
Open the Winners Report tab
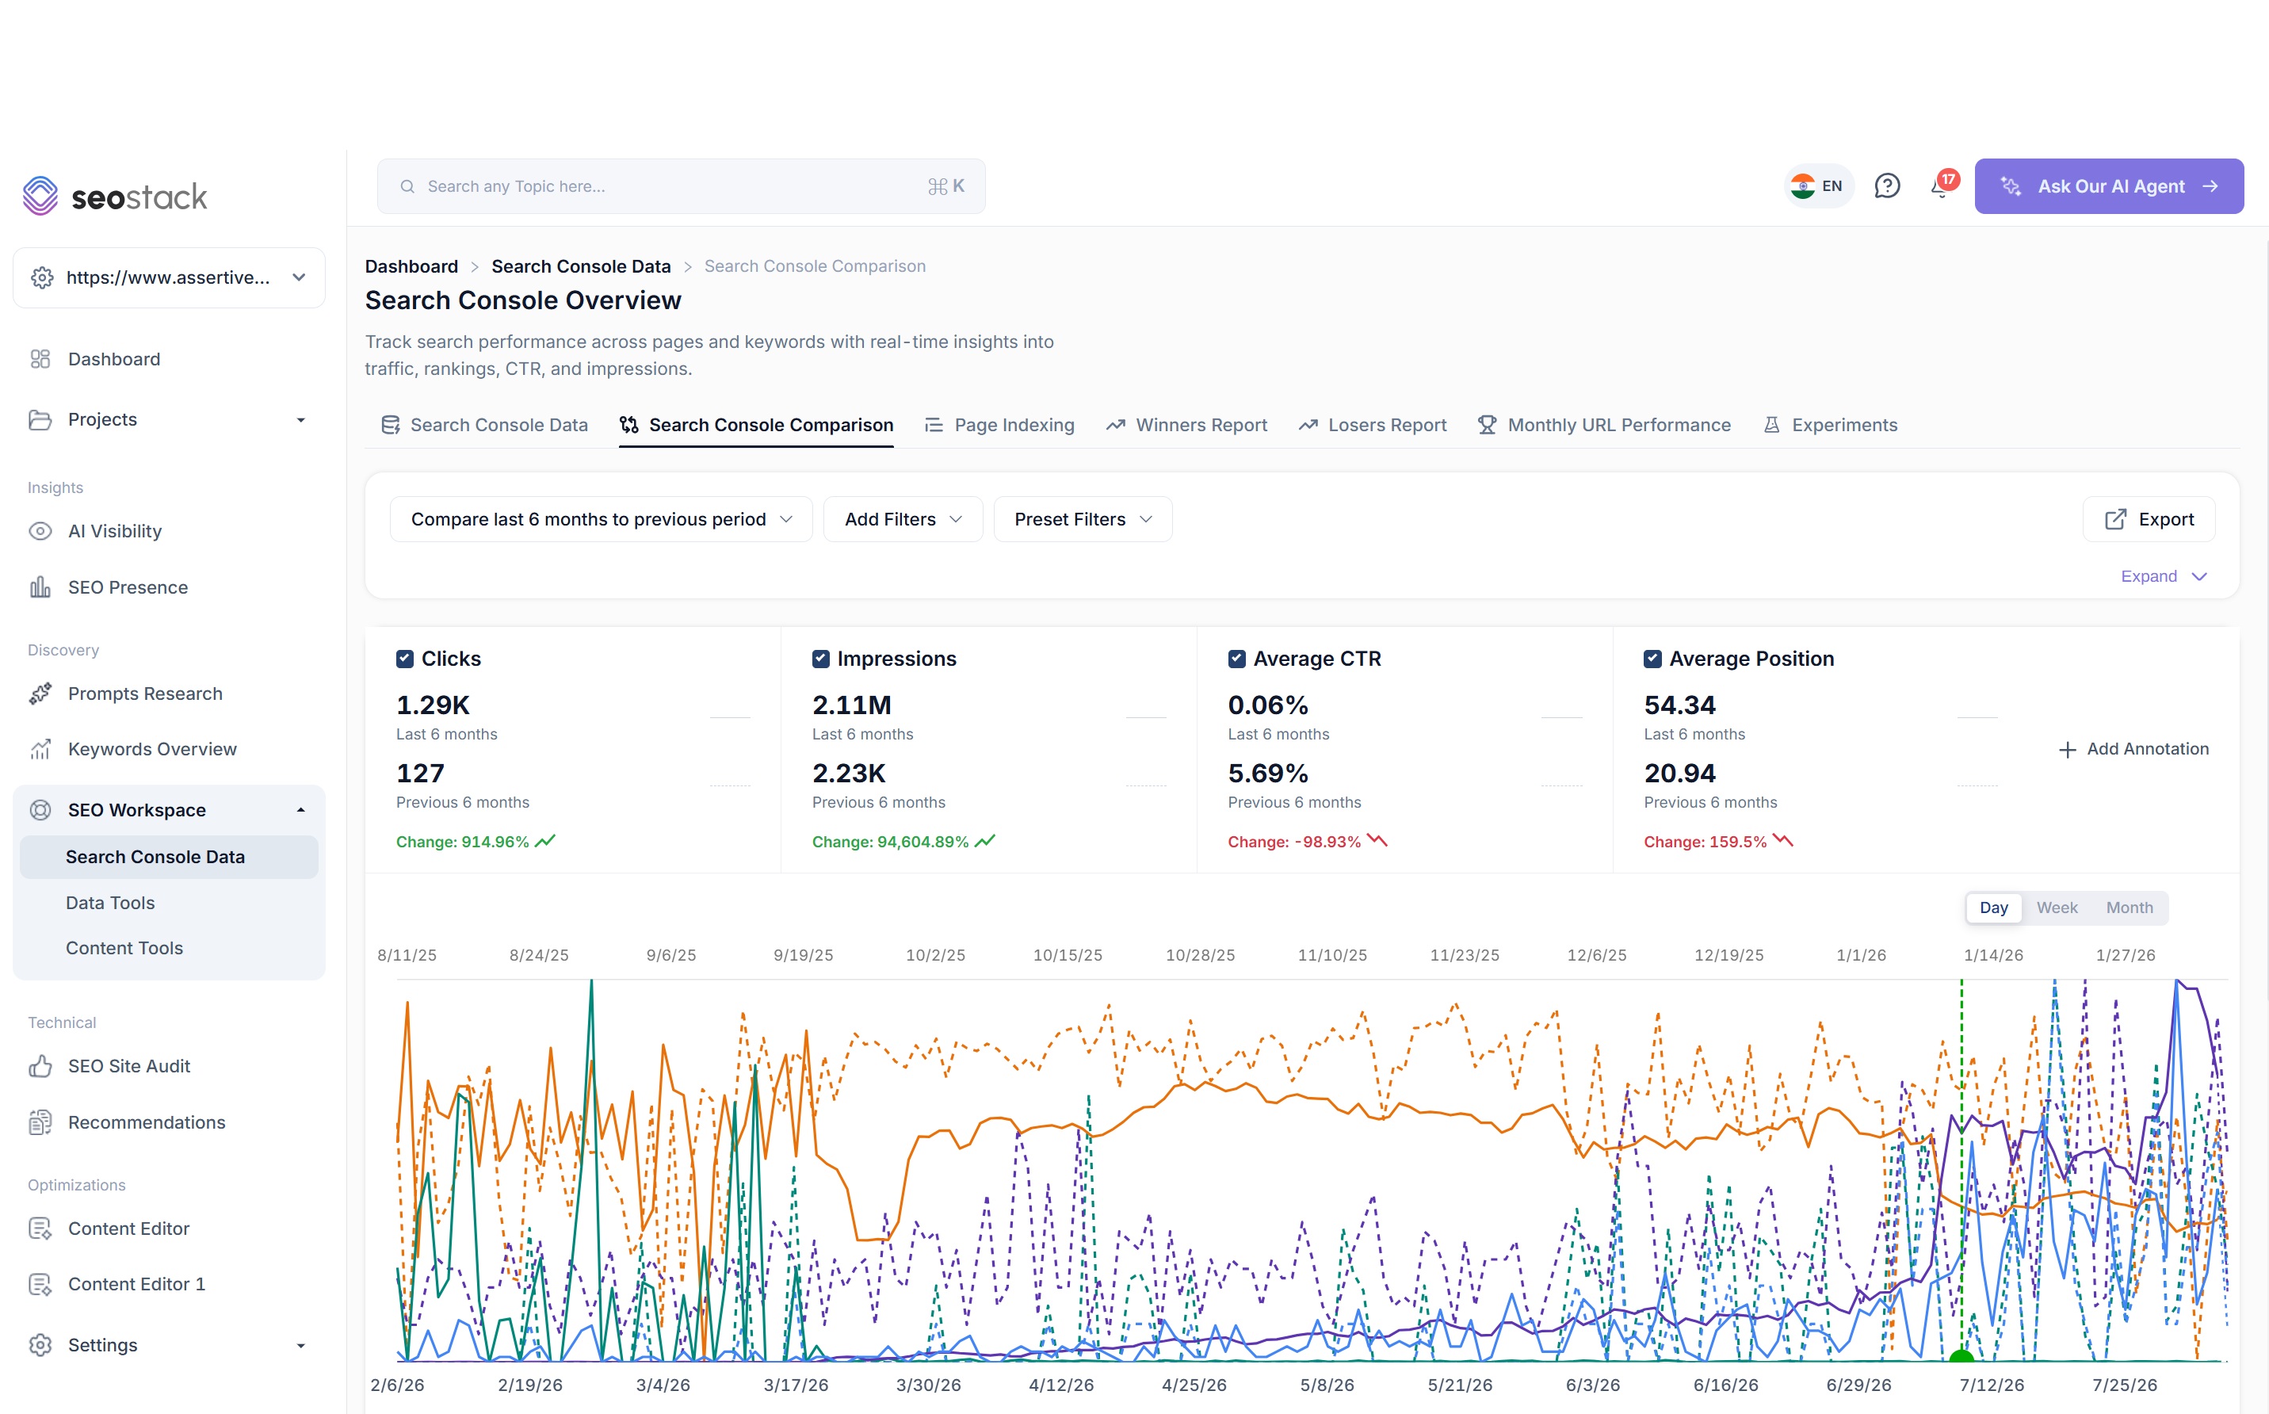tap(1186, 425)
